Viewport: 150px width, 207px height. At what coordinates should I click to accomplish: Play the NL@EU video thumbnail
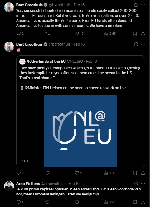coord(80,131)
